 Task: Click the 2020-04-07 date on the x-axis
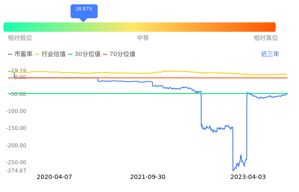[54, 177]
